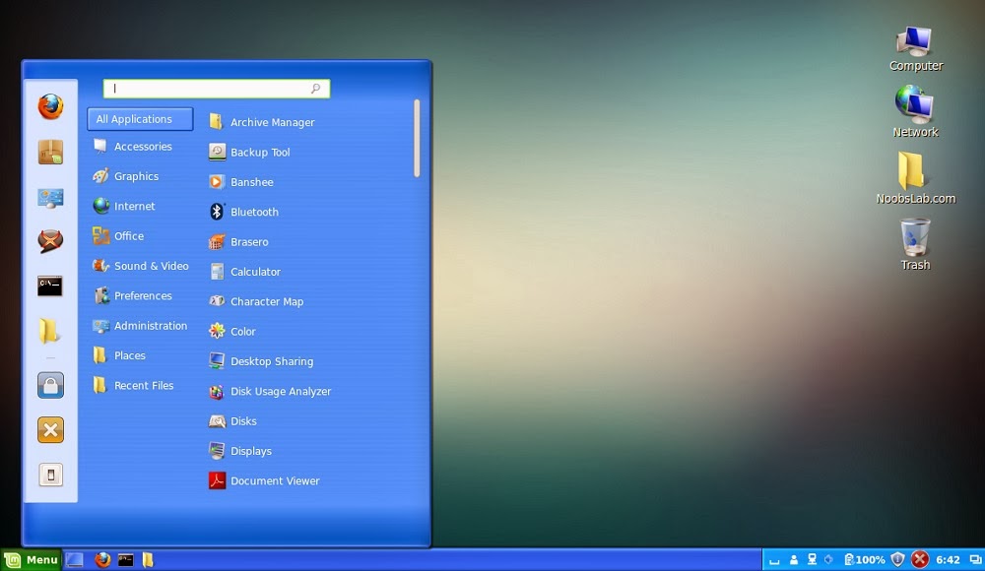Launch Firefox from the sidebar
The width and height of the screenshot is (985, 571).
[x=50, y=107]
